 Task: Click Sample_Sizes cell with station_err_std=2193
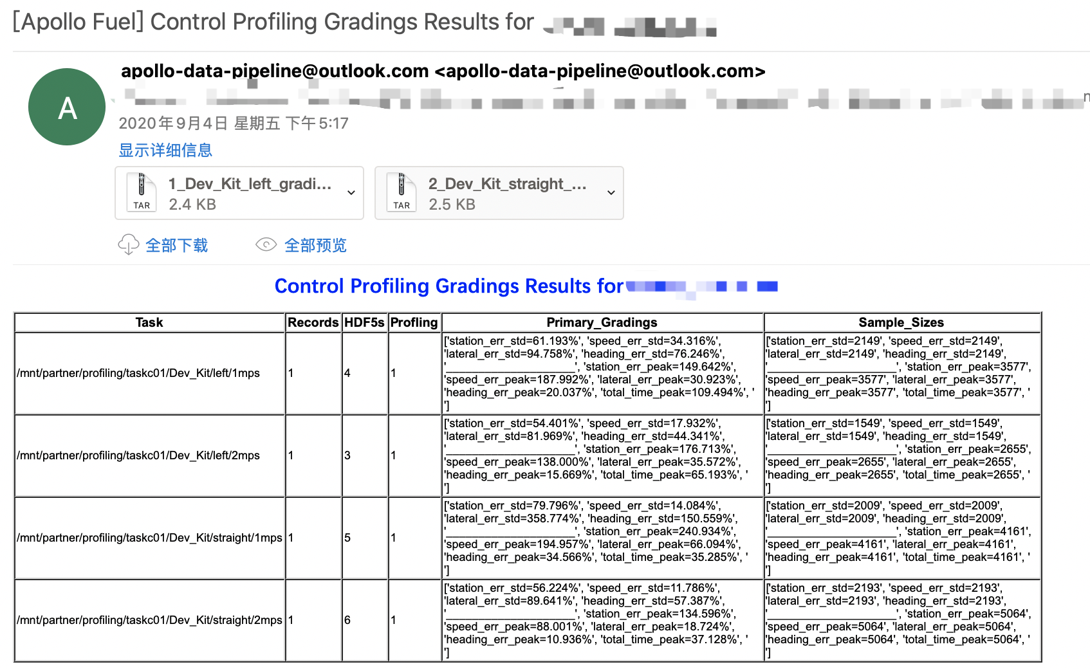(x=902, y=620)
